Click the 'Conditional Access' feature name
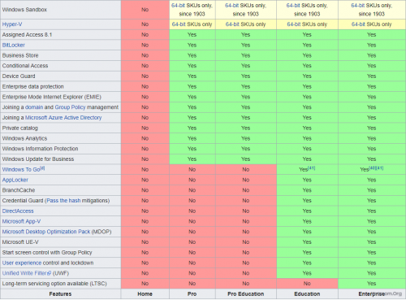This screenshot has height=300, width=406. tap(25, 66)
